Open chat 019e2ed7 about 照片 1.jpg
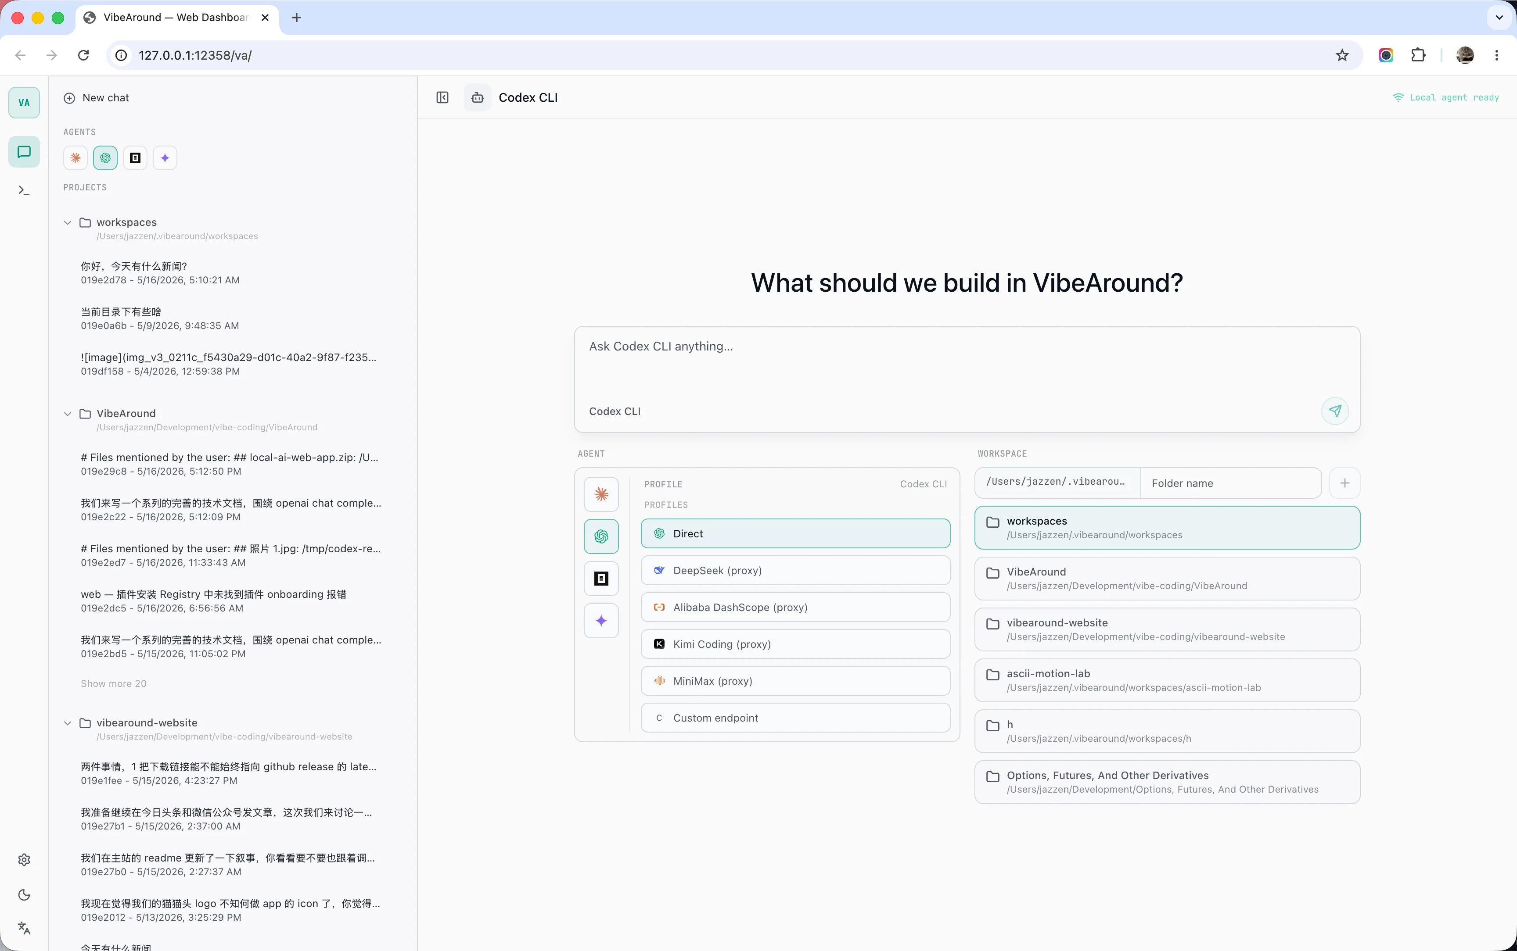 (232, 555)
